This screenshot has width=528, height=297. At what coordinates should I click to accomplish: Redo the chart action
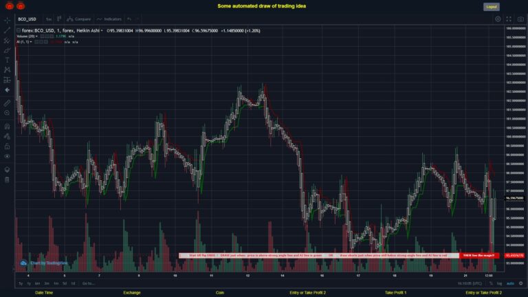(137, 19)
